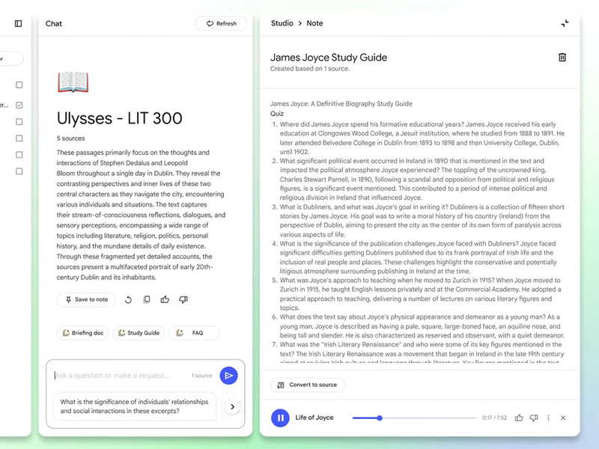Pause the Life of Joyce audio

pyautogui.click(x=280, y=418)
